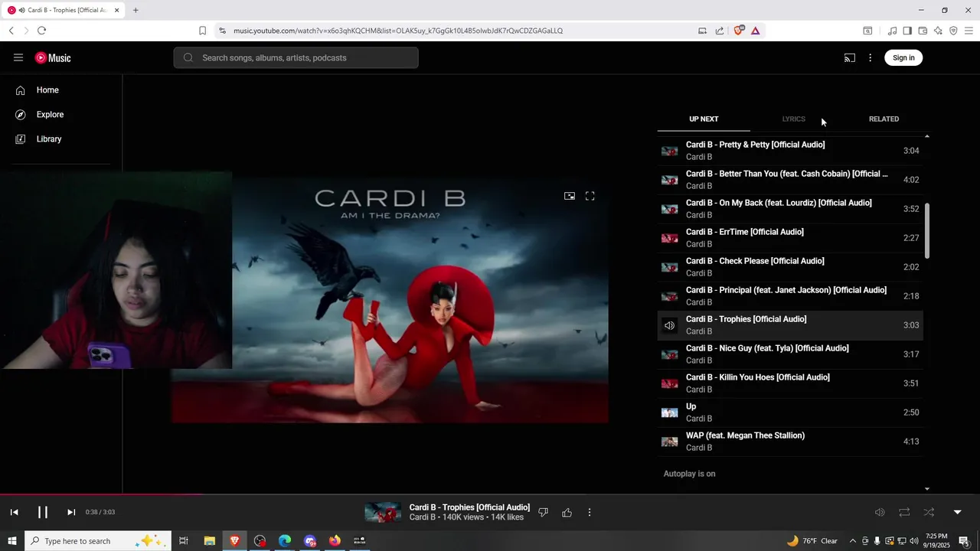Select the Up Next tab
The width and height of the screenshot is (980, 551).
coord(704,119)
